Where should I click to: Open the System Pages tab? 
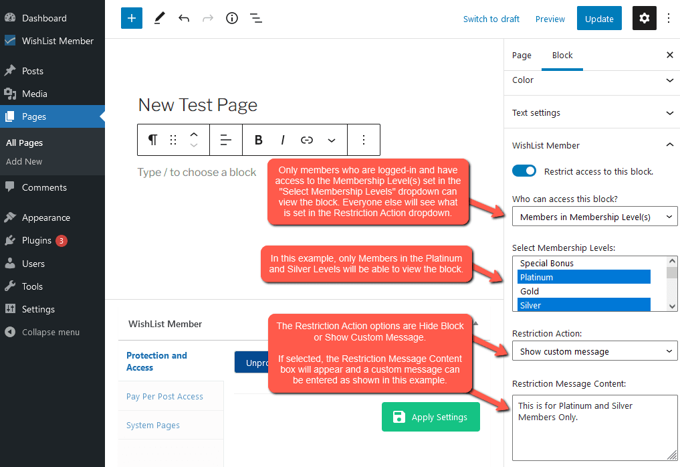pyautogui.click(x=171, y=426)
